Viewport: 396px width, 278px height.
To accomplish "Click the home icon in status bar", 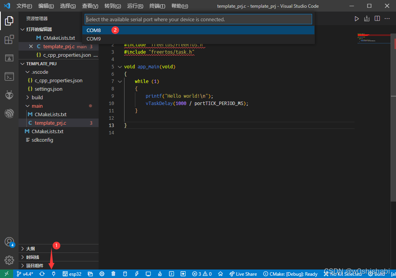I will click(x=220, y=274).
